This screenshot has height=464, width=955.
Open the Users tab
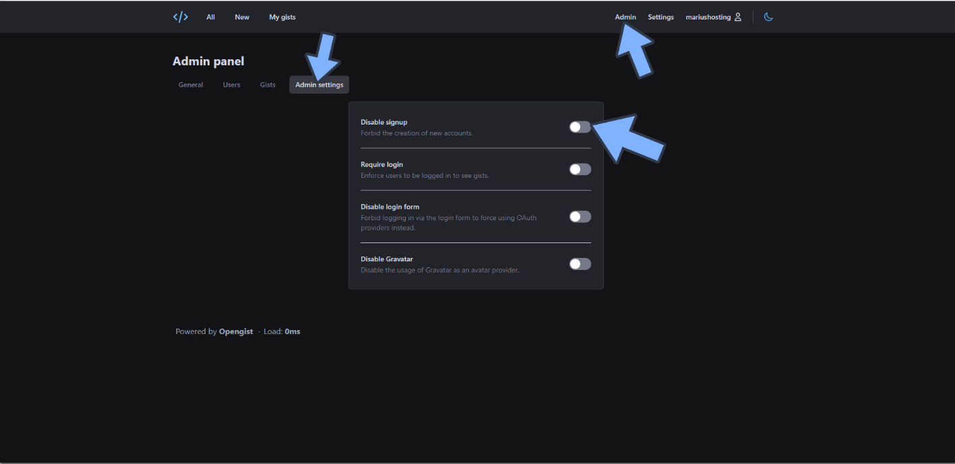231,85
